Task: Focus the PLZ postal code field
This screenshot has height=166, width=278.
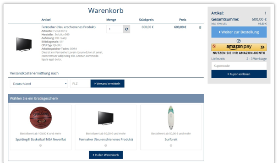Action: (80, 84)
